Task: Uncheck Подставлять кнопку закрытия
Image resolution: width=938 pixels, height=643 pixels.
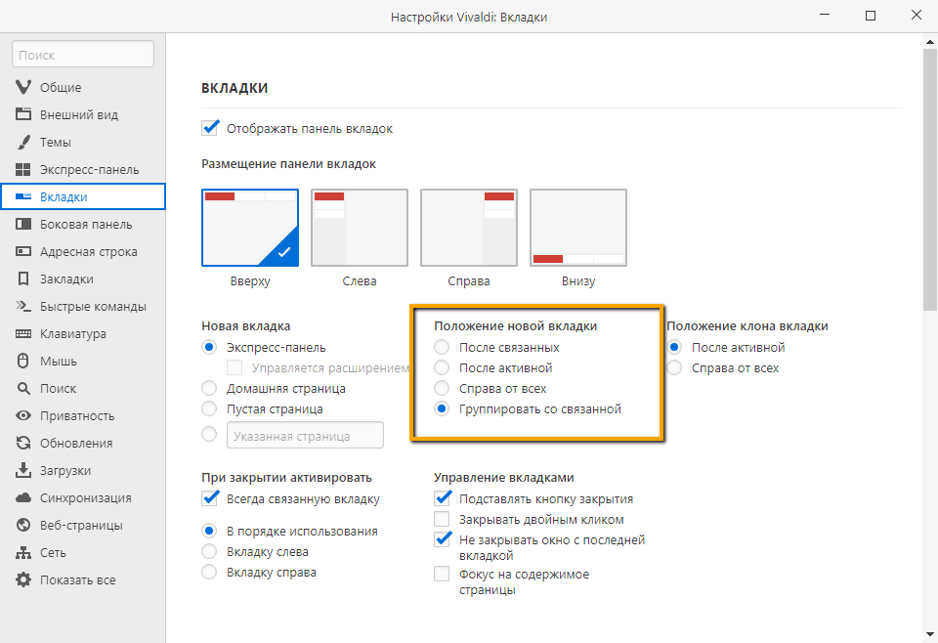Action: coord(442,498)
